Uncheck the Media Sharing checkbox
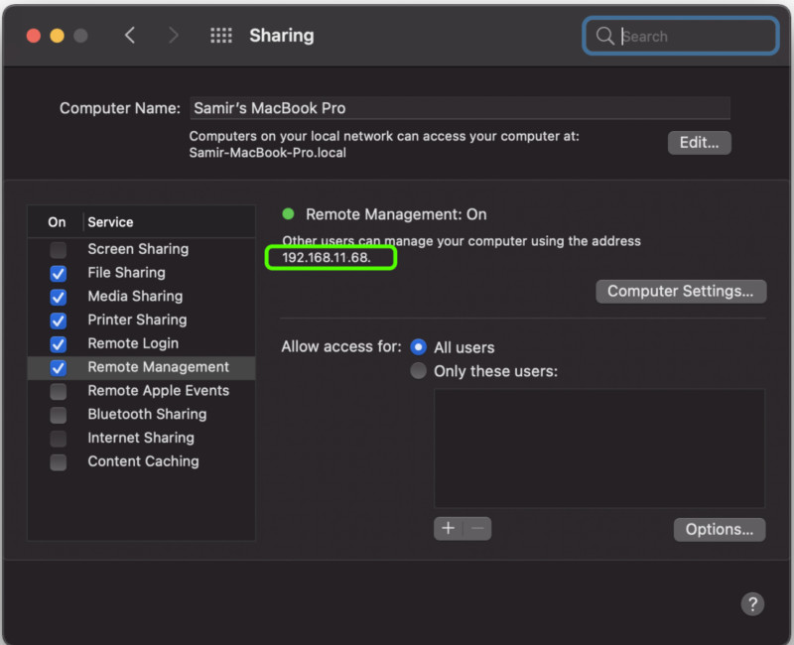Image resolution: width=794 pixels, height=645 pixels. (x=59, y=297)
